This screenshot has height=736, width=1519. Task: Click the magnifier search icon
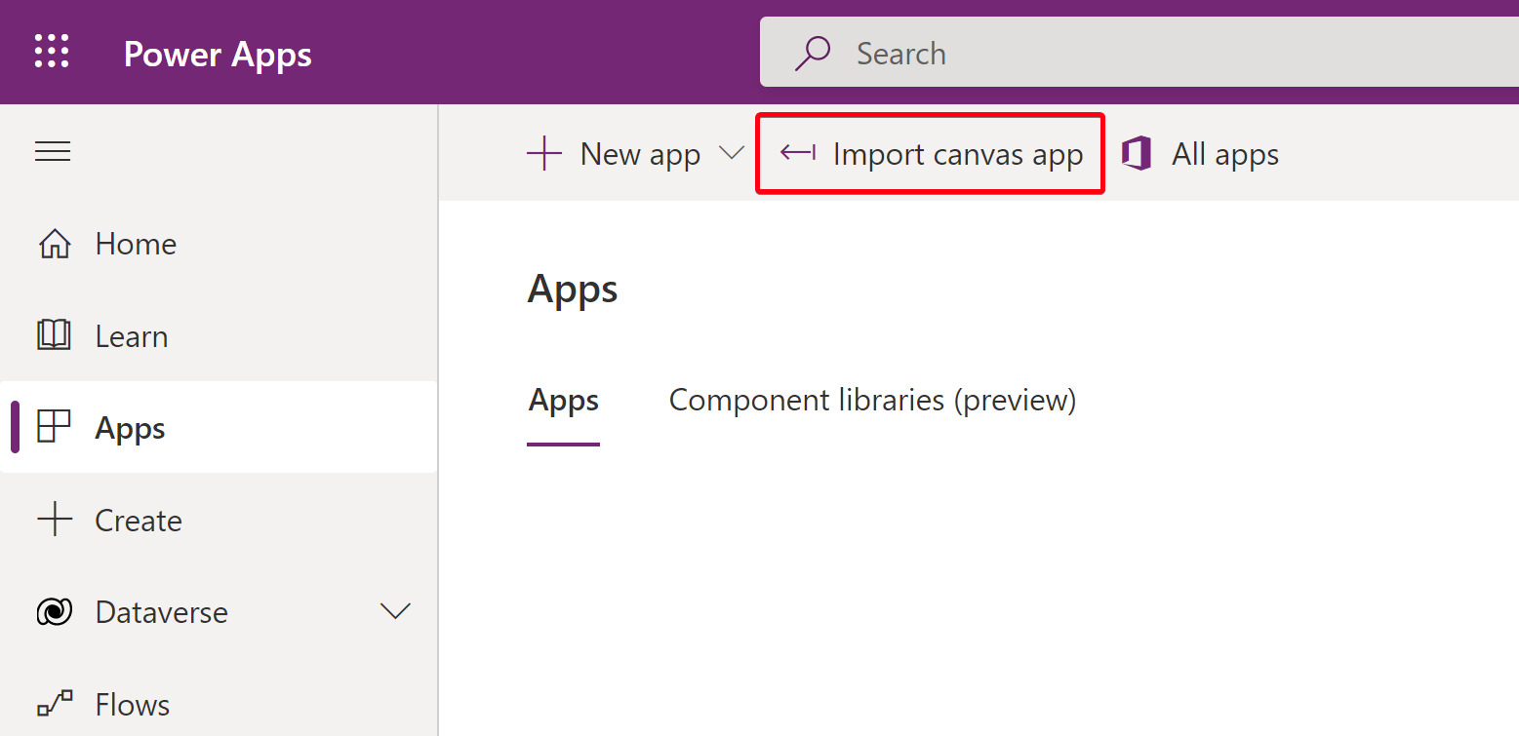(x=812, y=53)
